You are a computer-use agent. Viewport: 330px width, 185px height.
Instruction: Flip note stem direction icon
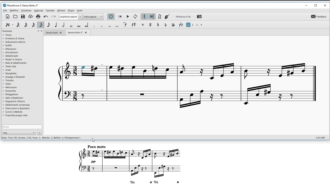[x=181, y=25]
